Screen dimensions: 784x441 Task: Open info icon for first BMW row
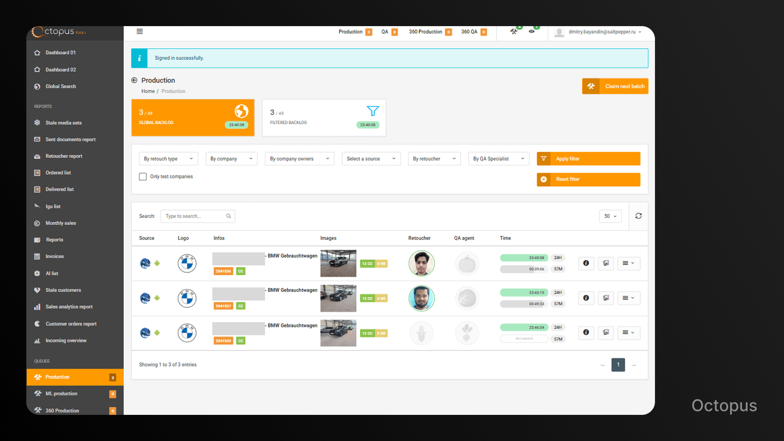[x=586, y=263]
